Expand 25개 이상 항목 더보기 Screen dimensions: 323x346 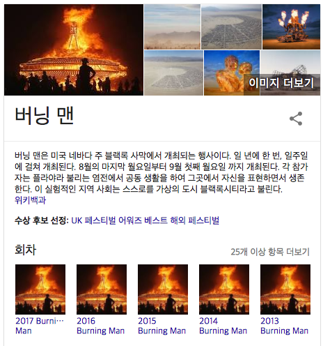click(x=270, y=252)
